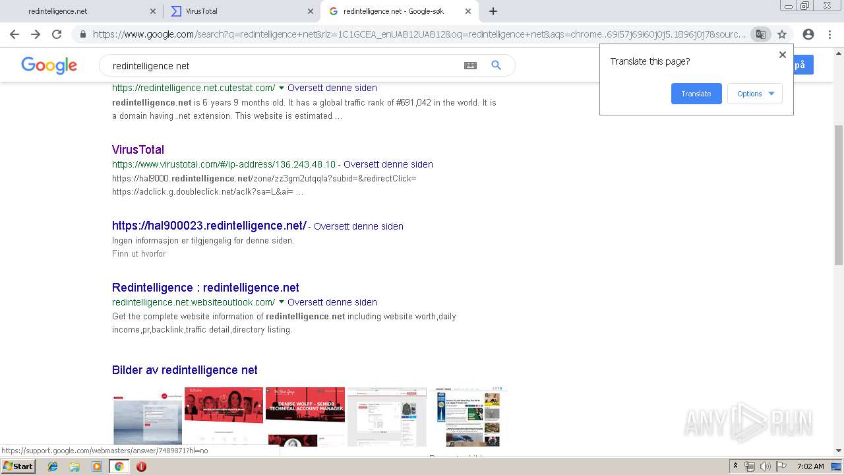Open hal900023.redintelligence.net result link

coord(209,226)
